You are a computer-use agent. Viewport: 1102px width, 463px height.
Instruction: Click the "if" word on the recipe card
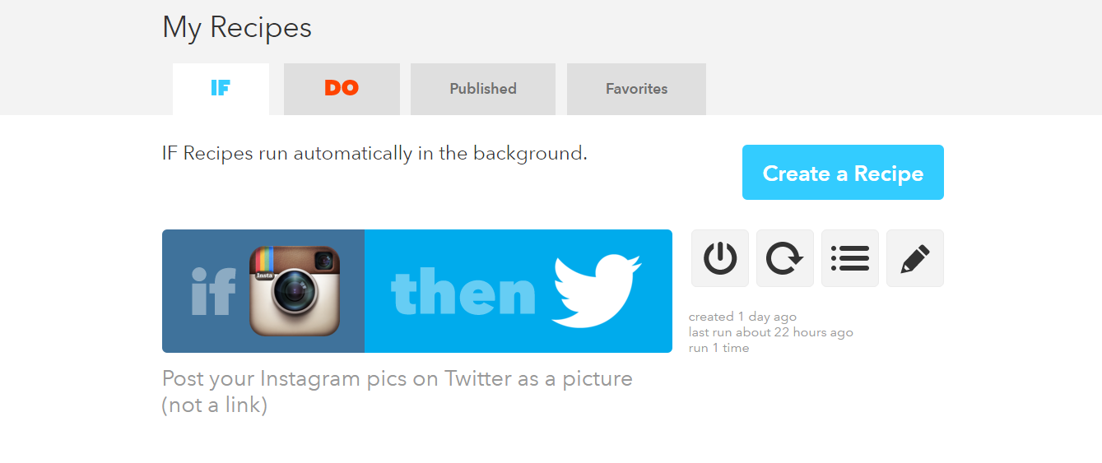coord(213,292)
